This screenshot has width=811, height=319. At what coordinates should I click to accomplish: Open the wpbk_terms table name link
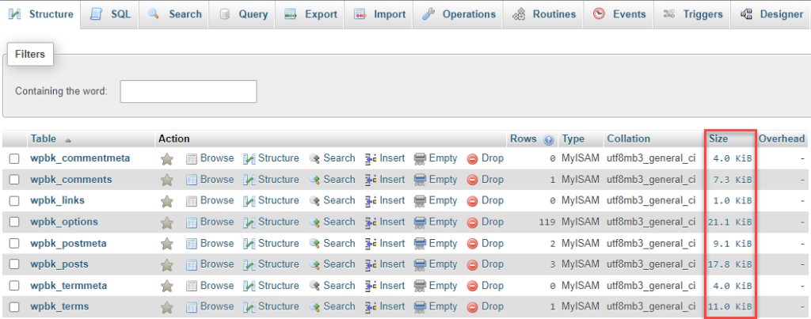coord(59,306)
